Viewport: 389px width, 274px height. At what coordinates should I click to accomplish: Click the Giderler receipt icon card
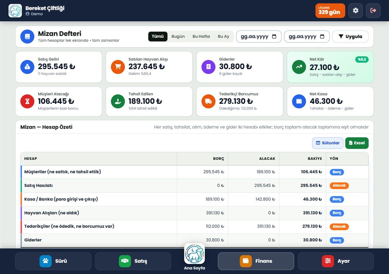(208, 67)
